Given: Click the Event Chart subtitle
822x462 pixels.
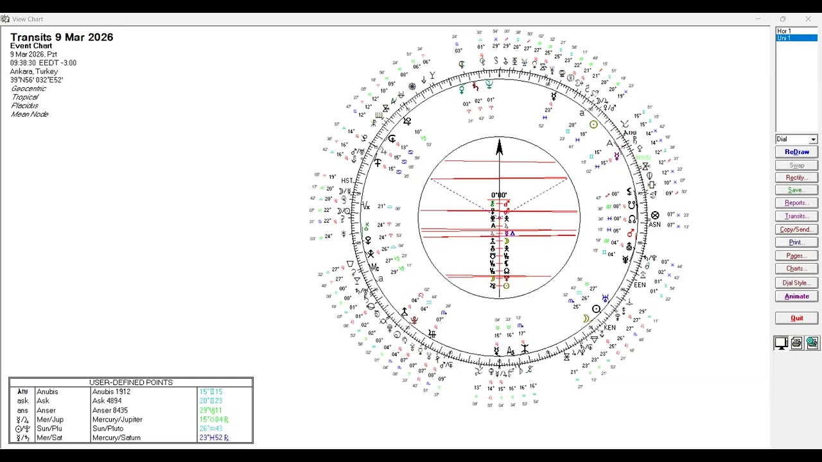Looking at the screenshot, I should point(31,46).
